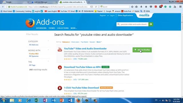Open the Windows Start button
The image size is (183, 103).
(3, 100)
